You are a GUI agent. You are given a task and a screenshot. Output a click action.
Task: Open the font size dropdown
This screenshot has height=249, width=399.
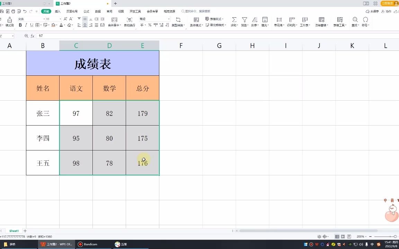(60, 19)
